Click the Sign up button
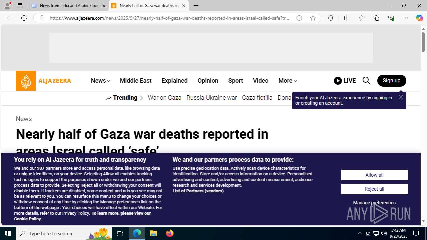The height and width of the screenshot is (240, 427). (x=392, y=81)
